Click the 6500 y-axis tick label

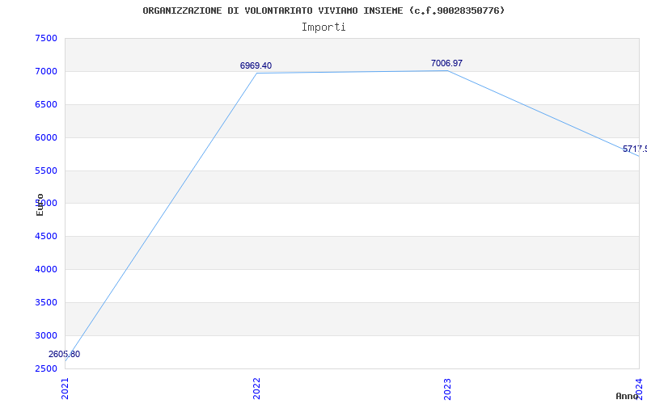pos(46,104)
